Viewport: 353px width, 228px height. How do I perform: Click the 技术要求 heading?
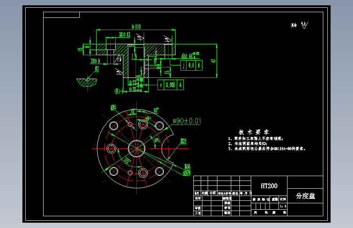(254, 132)
